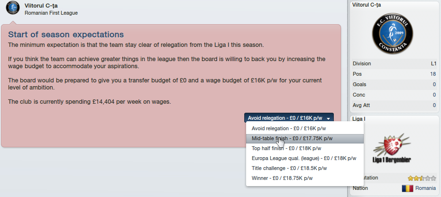441x197 pixels.
Task: Open the Viitorul C-ța club name header link
Action: coord(41,6)
